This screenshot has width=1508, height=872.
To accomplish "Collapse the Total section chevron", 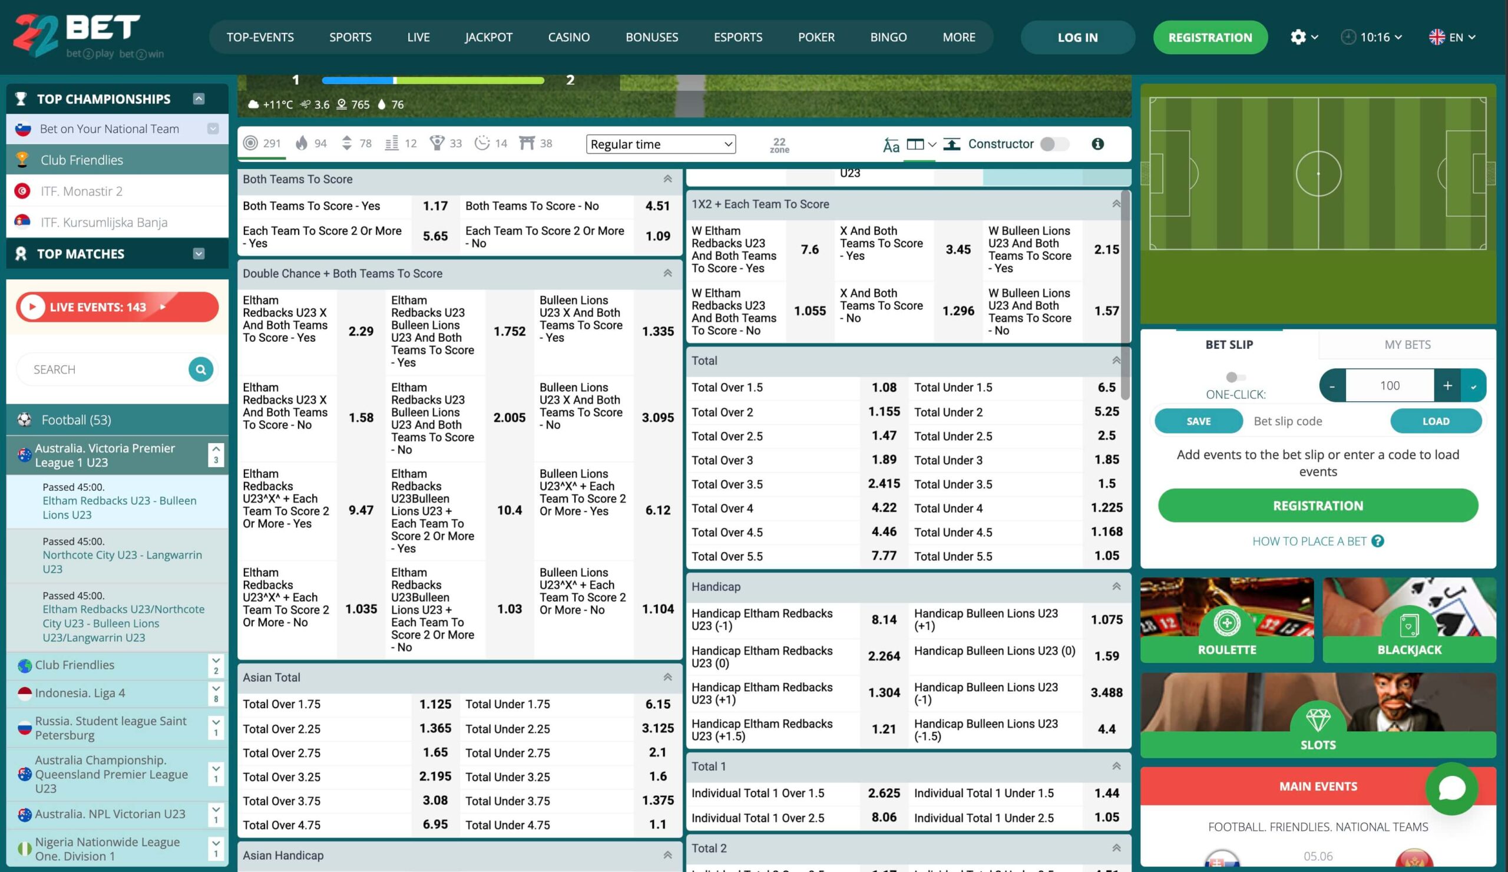I will coord(1117,361).
